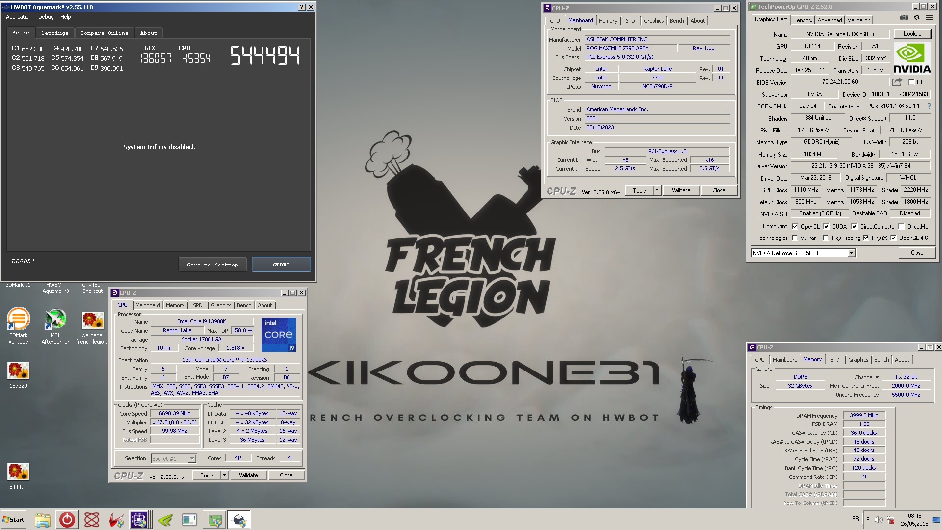Click the Intel Core i9 logo in CPU-Z
The image size is (942, 530).
[279, 335]
